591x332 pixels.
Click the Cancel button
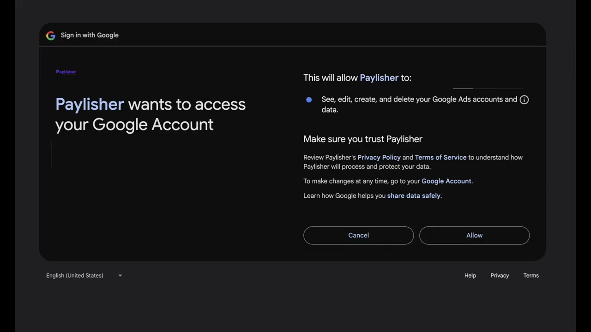[358, 235]
